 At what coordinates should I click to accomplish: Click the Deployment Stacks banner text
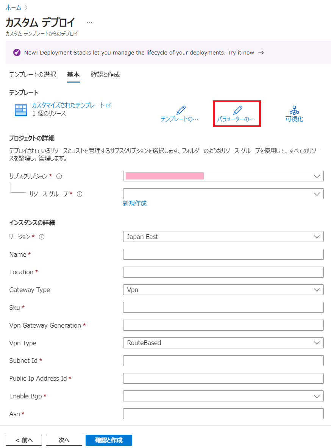[x=139, y=53]
